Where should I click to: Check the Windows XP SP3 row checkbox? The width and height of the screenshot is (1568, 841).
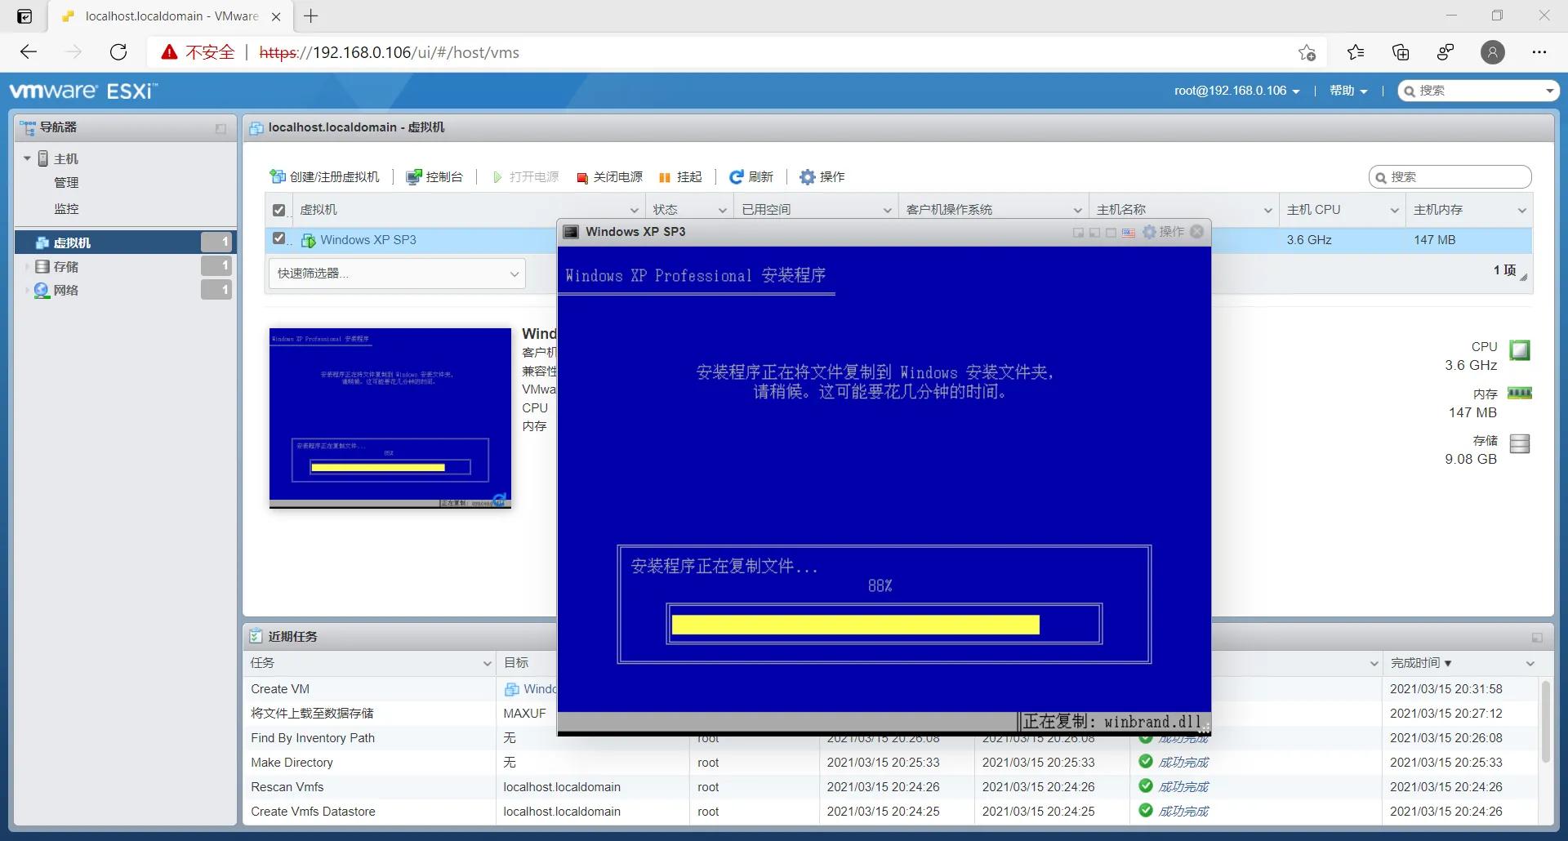278,239
